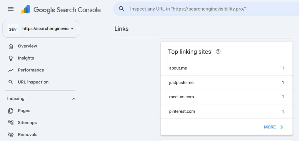Select the pinterest.com linking site row

[x=227, y=111]
